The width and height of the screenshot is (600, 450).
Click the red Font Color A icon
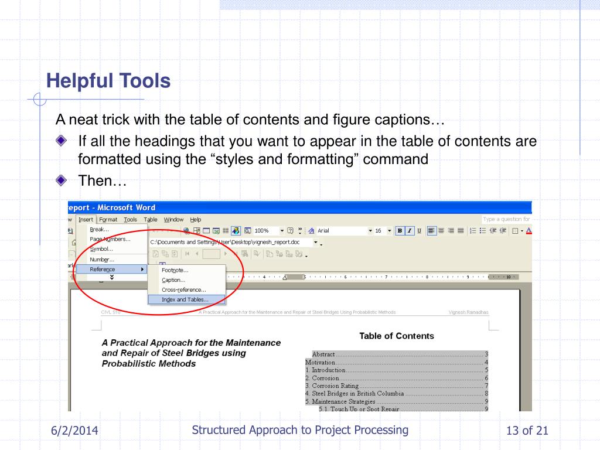[529, 231]
